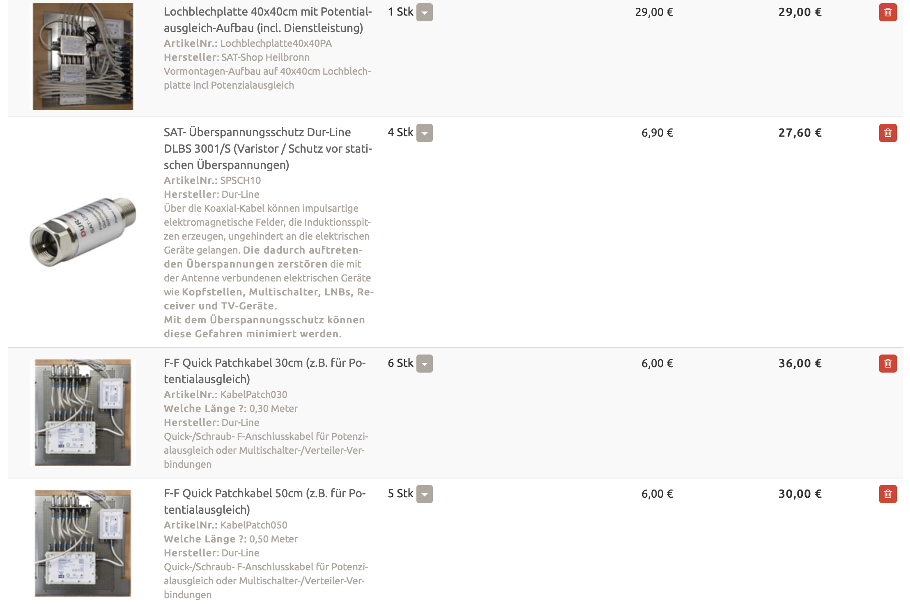Screen dimensions: 910x604
Task: Expand quantity selector for 30cm Patchkabel
Action: (424, 364)
